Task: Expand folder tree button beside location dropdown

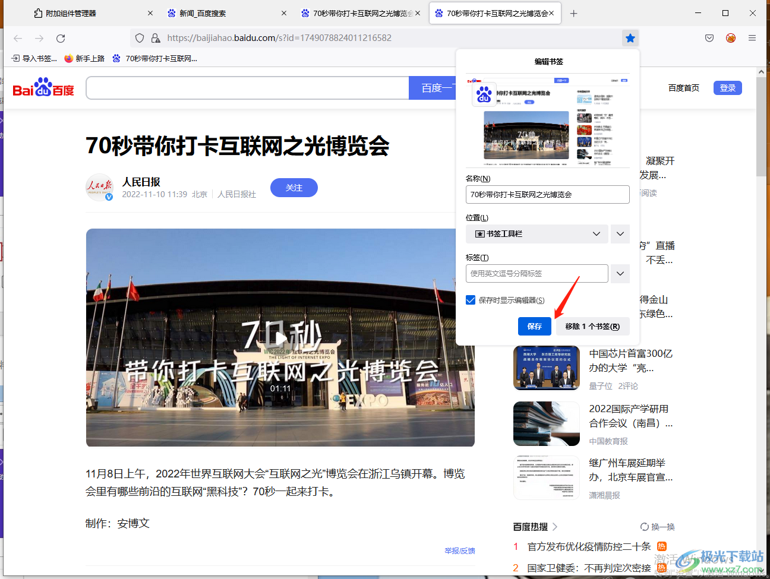Action: click(x=620, y=234)
